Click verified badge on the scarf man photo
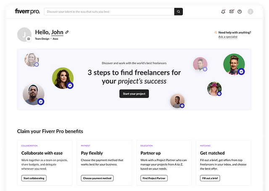This screenshot has height=191, width=269. coord(241,71)
